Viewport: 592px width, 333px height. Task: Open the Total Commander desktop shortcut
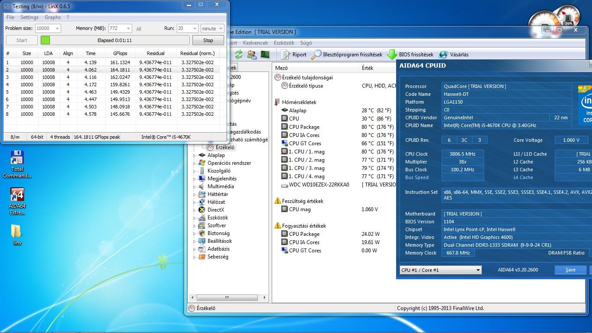[x=17, y=164]
